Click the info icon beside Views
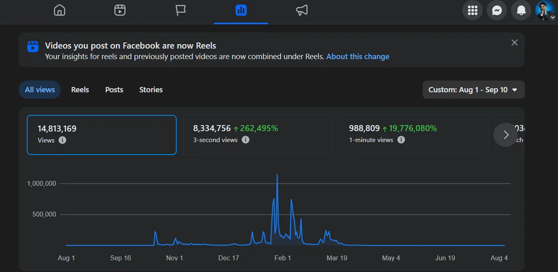The image size is (558, 272). point(62,140)
